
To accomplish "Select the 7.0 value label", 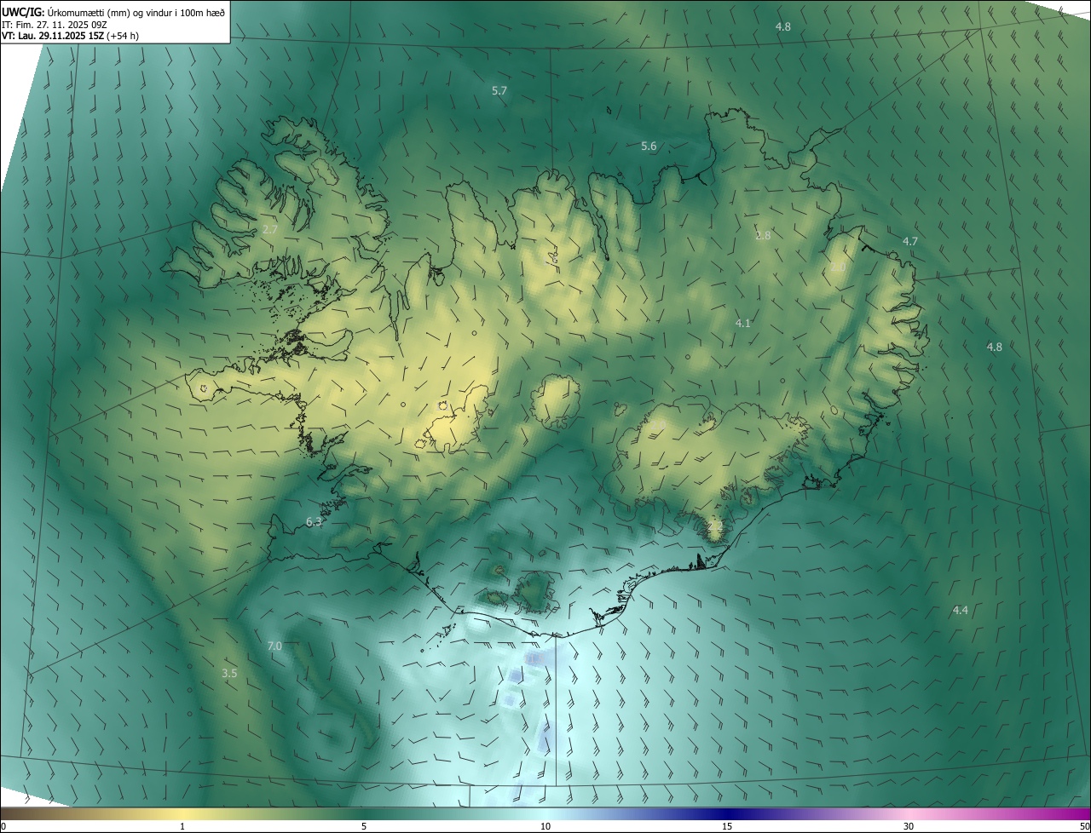I will click(274, 647).
